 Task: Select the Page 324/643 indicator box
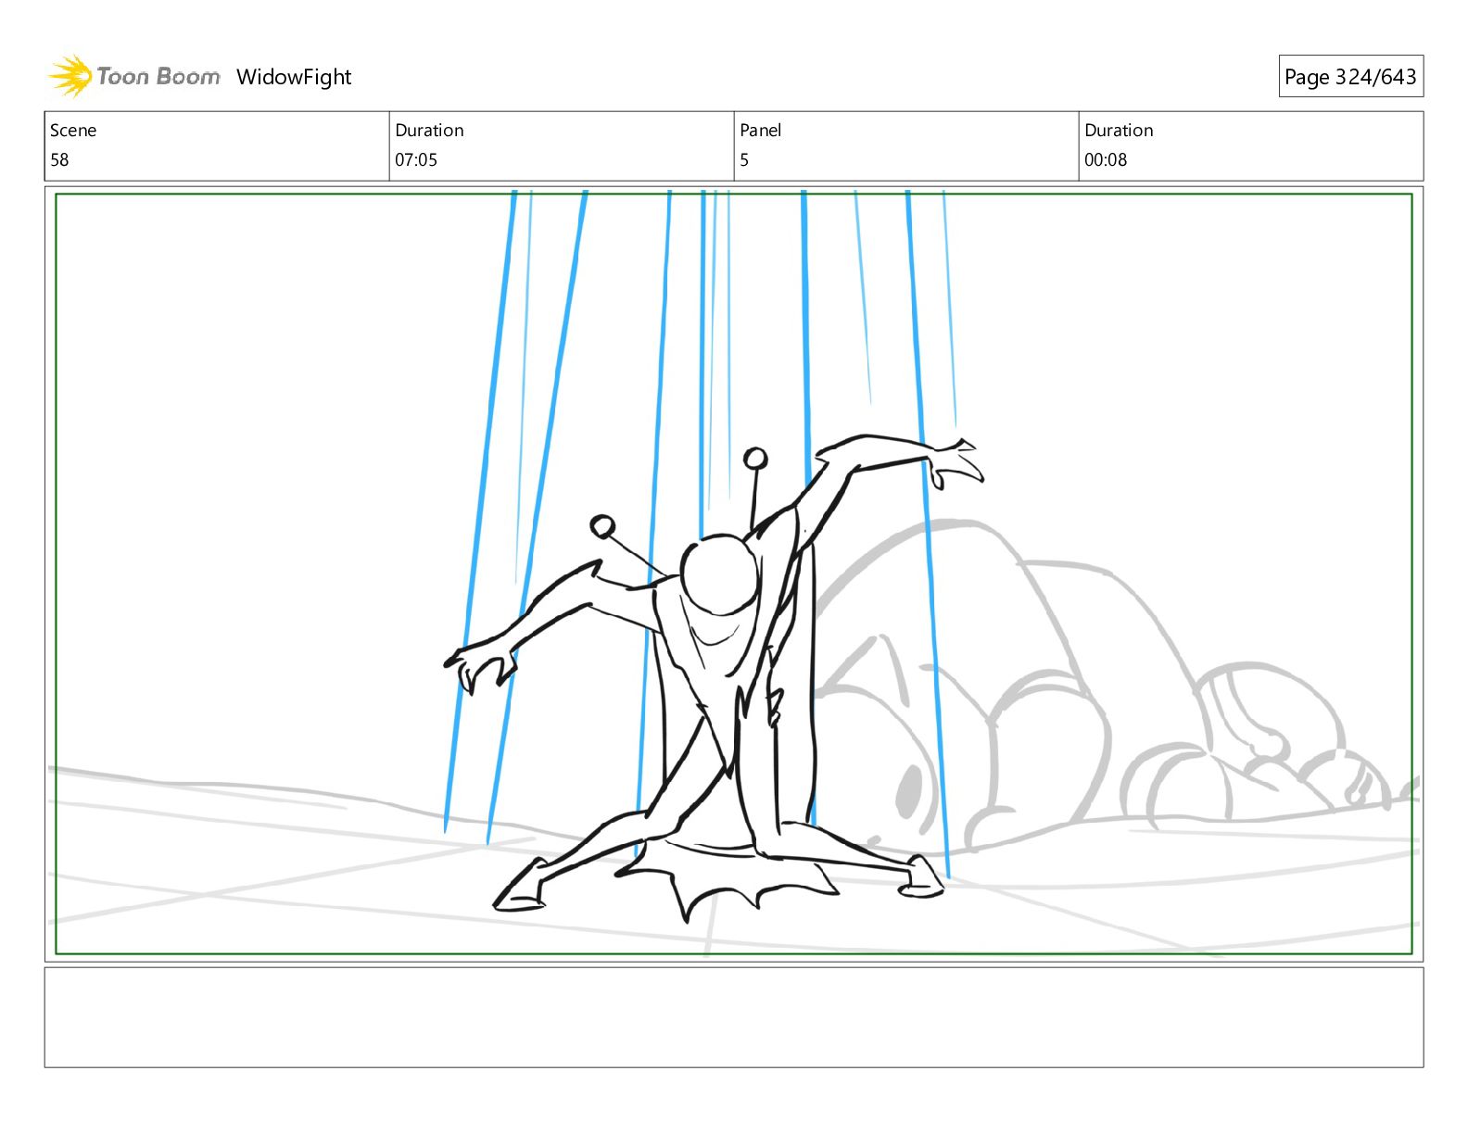tap(1350, 77)
